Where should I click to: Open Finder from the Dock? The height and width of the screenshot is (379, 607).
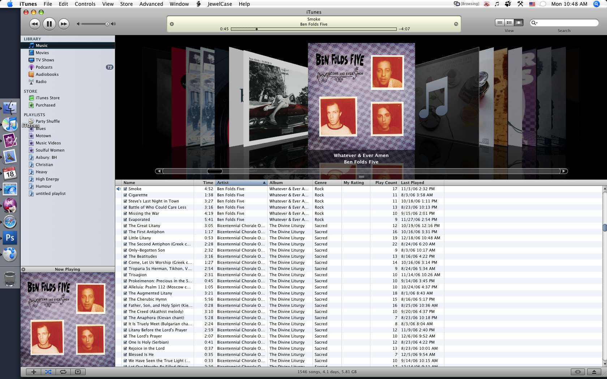point(10,107)
